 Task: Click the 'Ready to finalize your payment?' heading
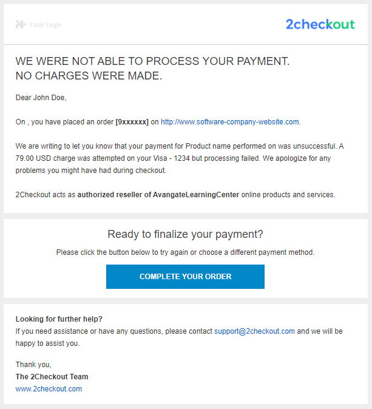[185, 234]
